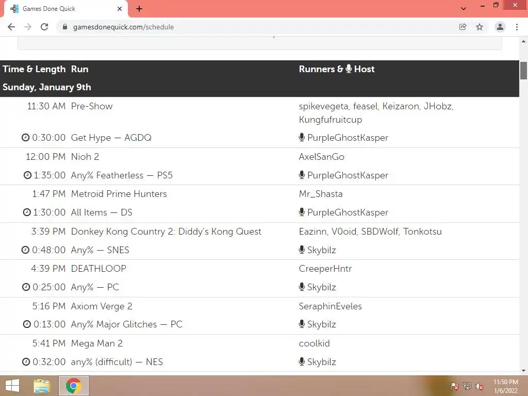Open the Windows Start menu
The height and width of the screenshot is (396, 528).
coord(12,386)
